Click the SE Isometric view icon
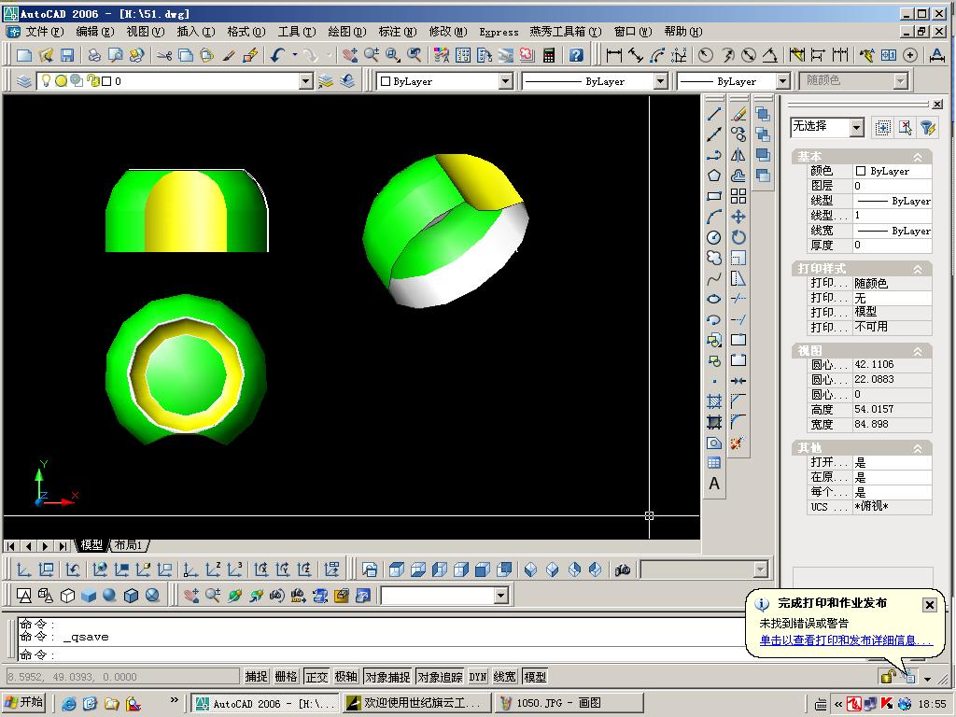Screen dimensions: 956x717 coord(553,569)
